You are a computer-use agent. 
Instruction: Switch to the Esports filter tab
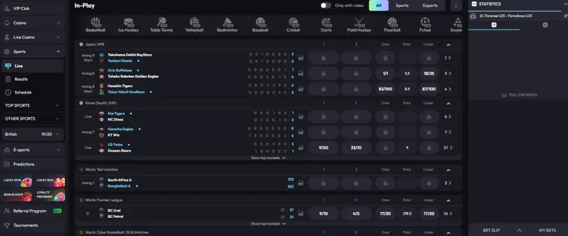click(x=430, y=6)
